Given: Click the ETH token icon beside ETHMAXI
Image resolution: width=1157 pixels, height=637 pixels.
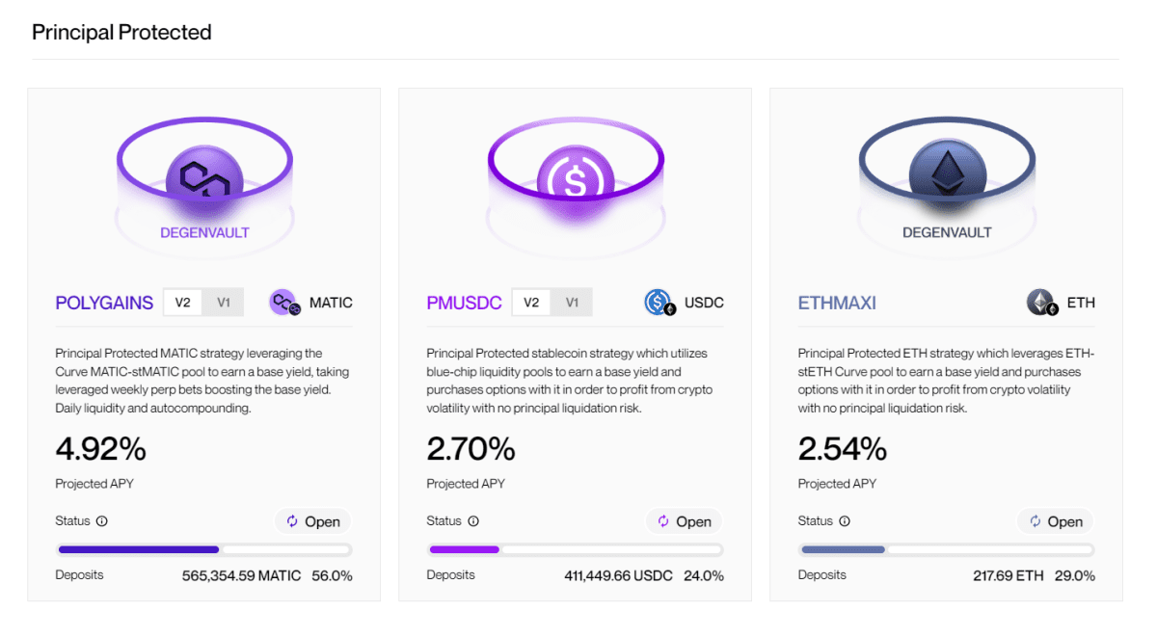Looking at the screenshot, I should coord(1042,303).
